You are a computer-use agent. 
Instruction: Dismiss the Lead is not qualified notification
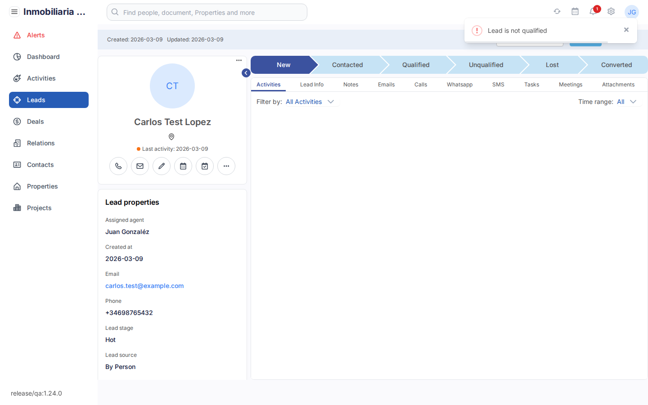[x=626, y=30]
